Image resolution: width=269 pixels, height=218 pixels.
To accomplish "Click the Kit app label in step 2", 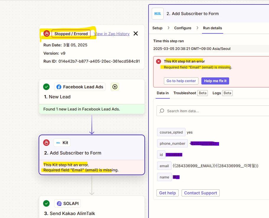I will 62,143.
